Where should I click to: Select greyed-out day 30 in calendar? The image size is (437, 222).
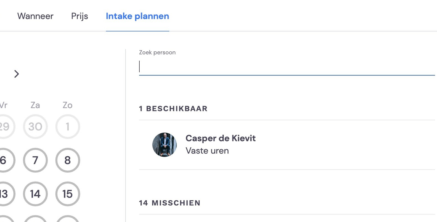tap(36, 127)
